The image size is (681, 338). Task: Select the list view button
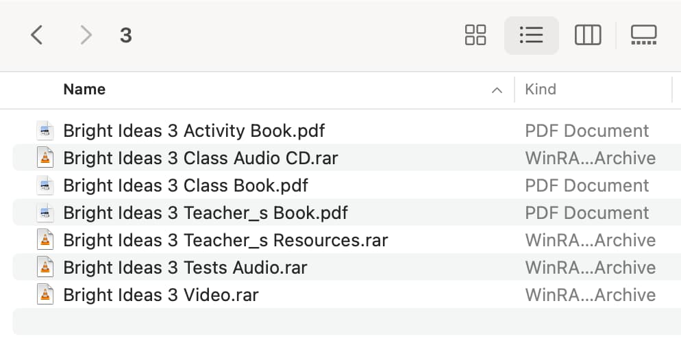(x=531, y=35)
